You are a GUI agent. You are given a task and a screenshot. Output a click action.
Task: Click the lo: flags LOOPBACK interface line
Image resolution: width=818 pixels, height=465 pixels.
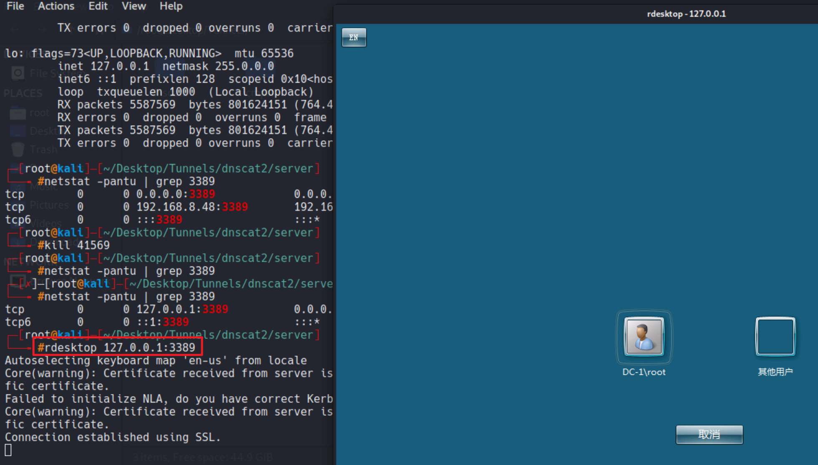click(149, 53)
